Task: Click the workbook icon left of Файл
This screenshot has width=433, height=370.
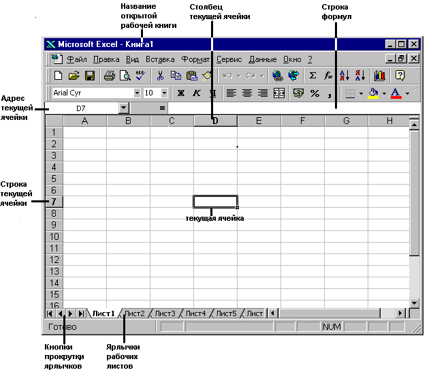Action: [x=57, y=59]
